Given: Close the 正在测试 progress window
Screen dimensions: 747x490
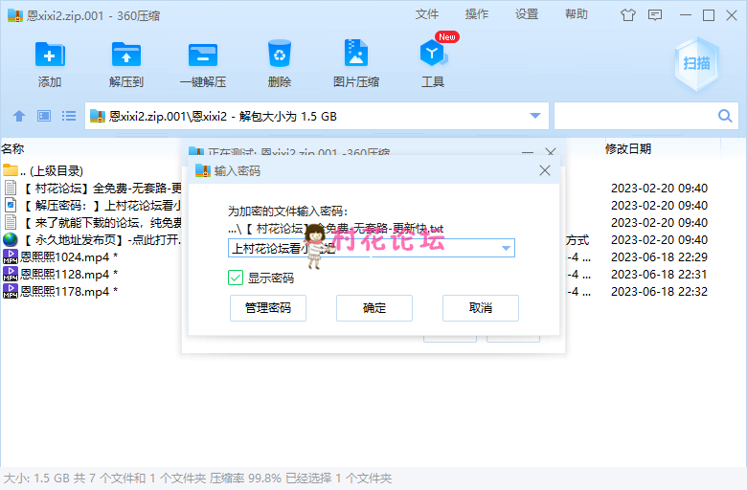Looking at the screenshot, I should click(551, 152).
